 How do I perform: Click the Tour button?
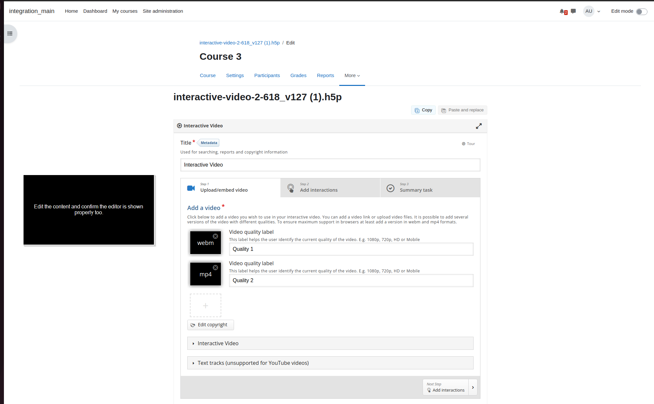click(468, 144)
